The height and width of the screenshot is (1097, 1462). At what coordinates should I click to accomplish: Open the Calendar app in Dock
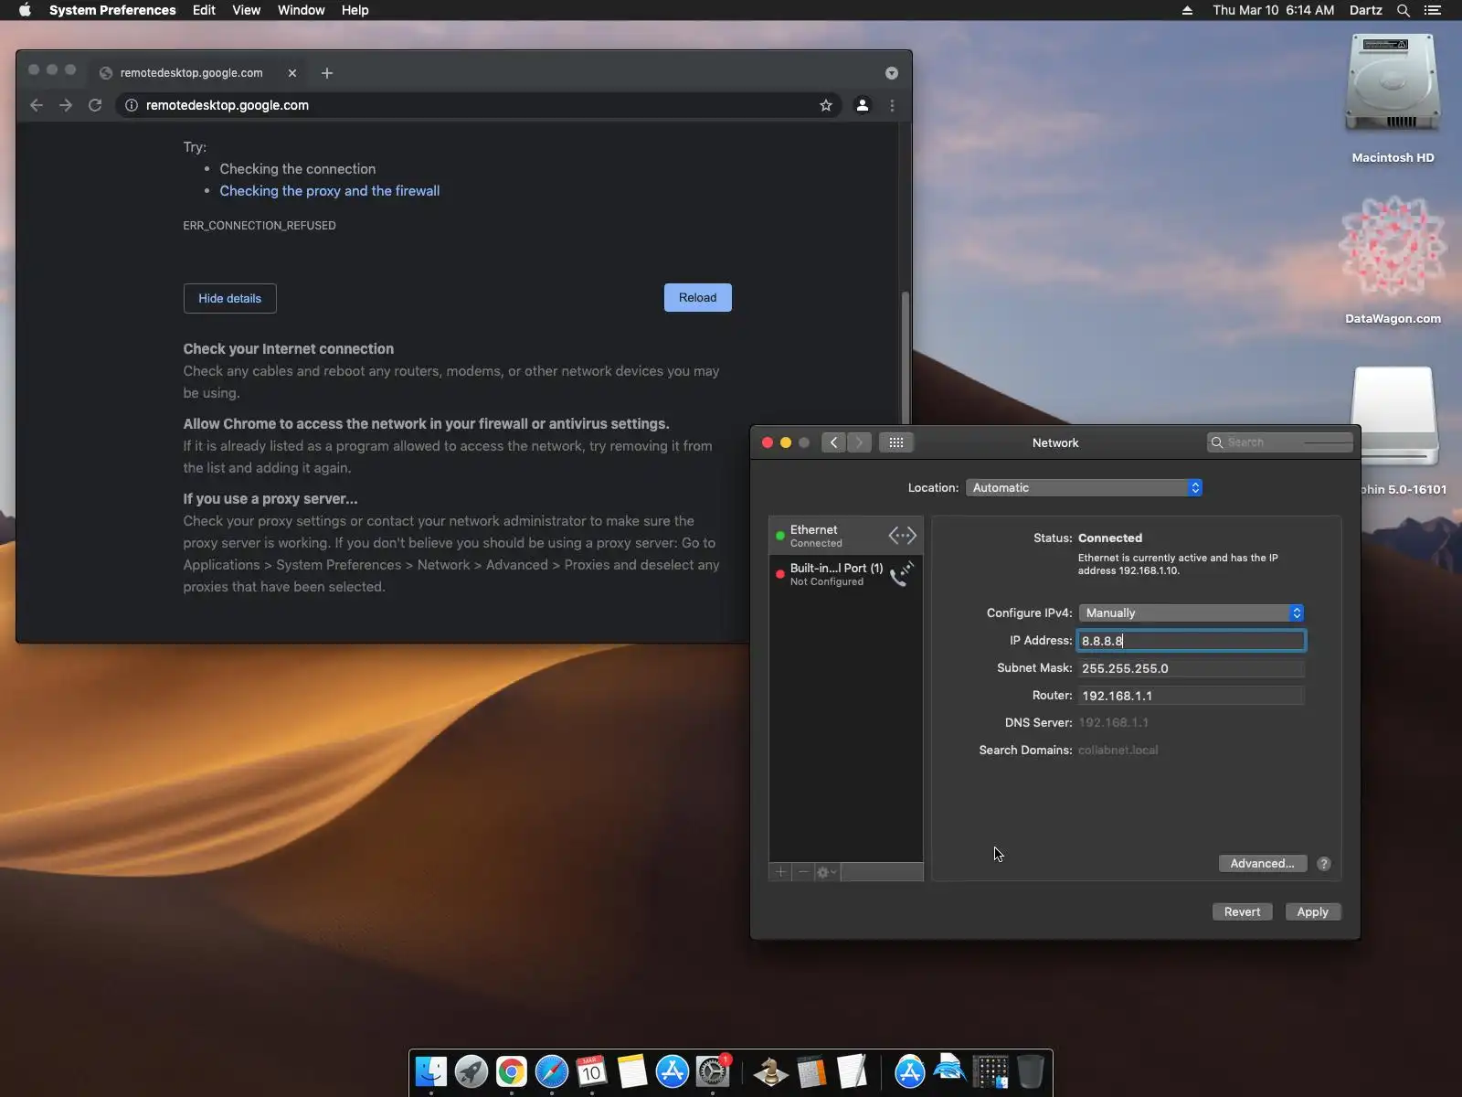592,1071
